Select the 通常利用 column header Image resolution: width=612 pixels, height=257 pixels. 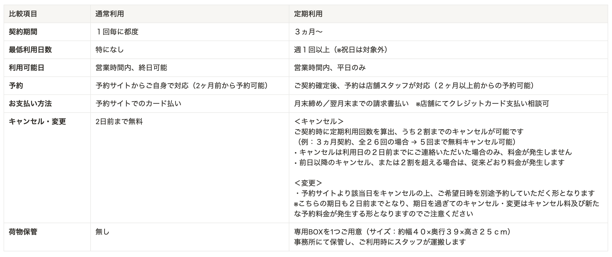point(110,14)
